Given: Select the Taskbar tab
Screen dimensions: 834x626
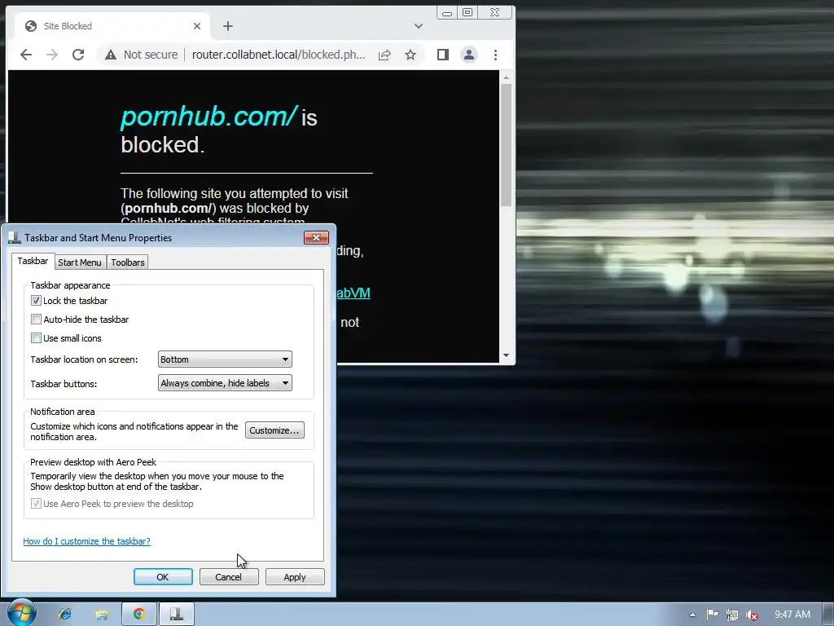Looking at the screenshot, I should pyautogui.click(x=33, y=262).
